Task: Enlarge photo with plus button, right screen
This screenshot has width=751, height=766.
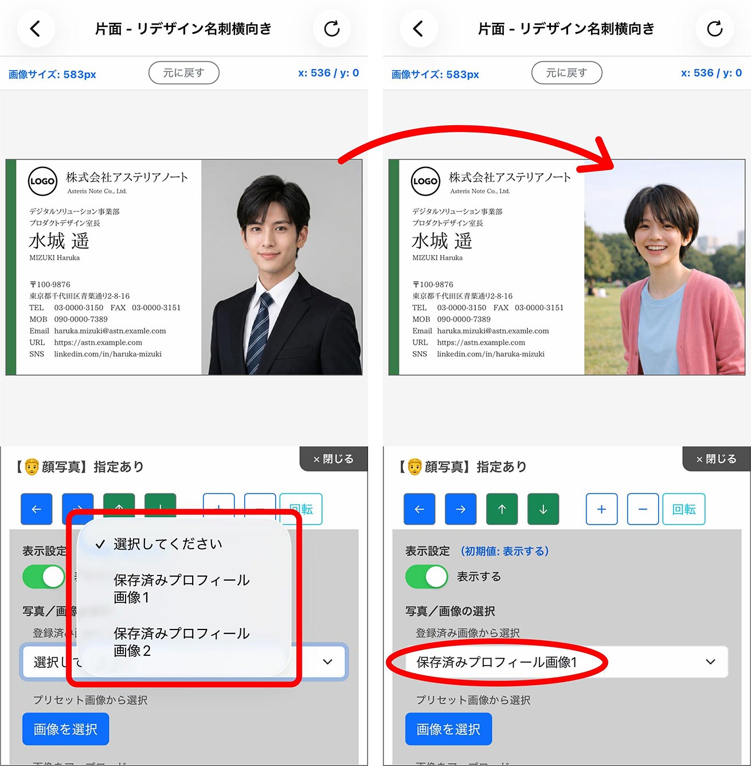Action: [x=601, y=509]
